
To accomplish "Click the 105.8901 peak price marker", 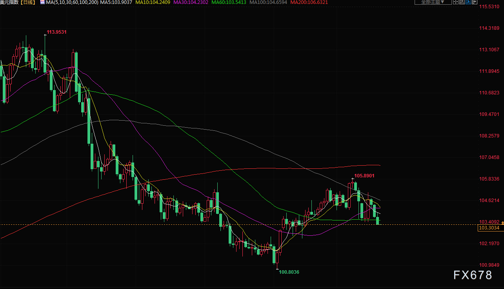I will click(x=364, y=176).
